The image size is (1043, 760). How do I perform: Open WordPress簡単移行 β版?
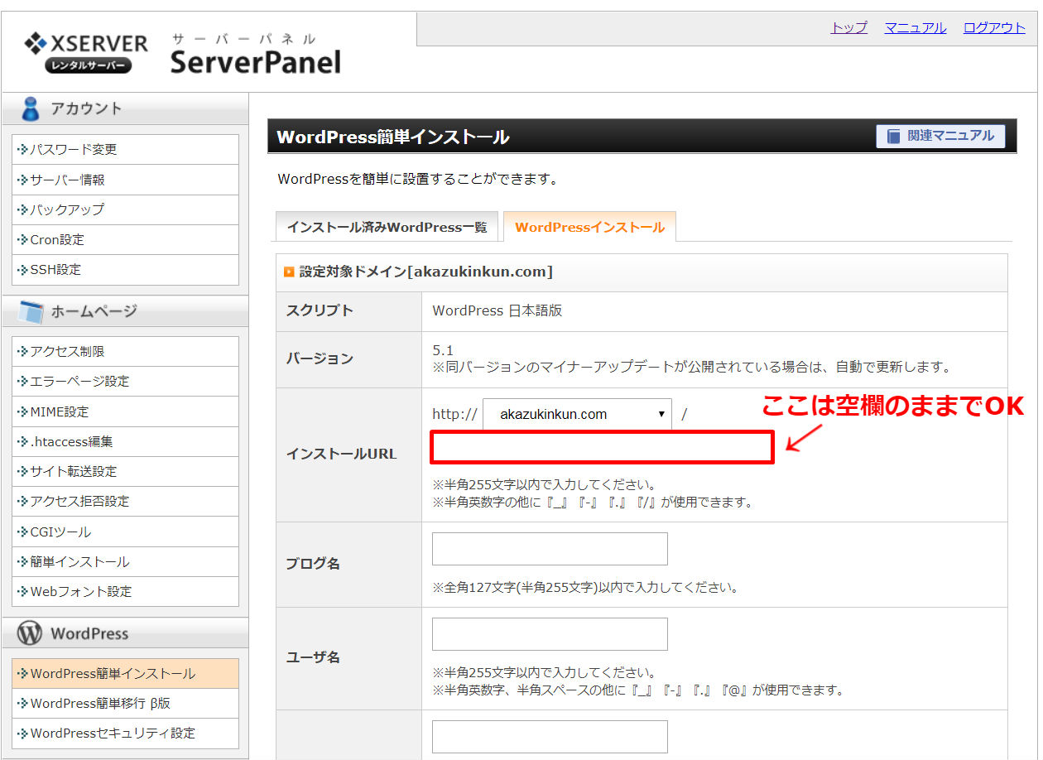click(x=125, y=703)
